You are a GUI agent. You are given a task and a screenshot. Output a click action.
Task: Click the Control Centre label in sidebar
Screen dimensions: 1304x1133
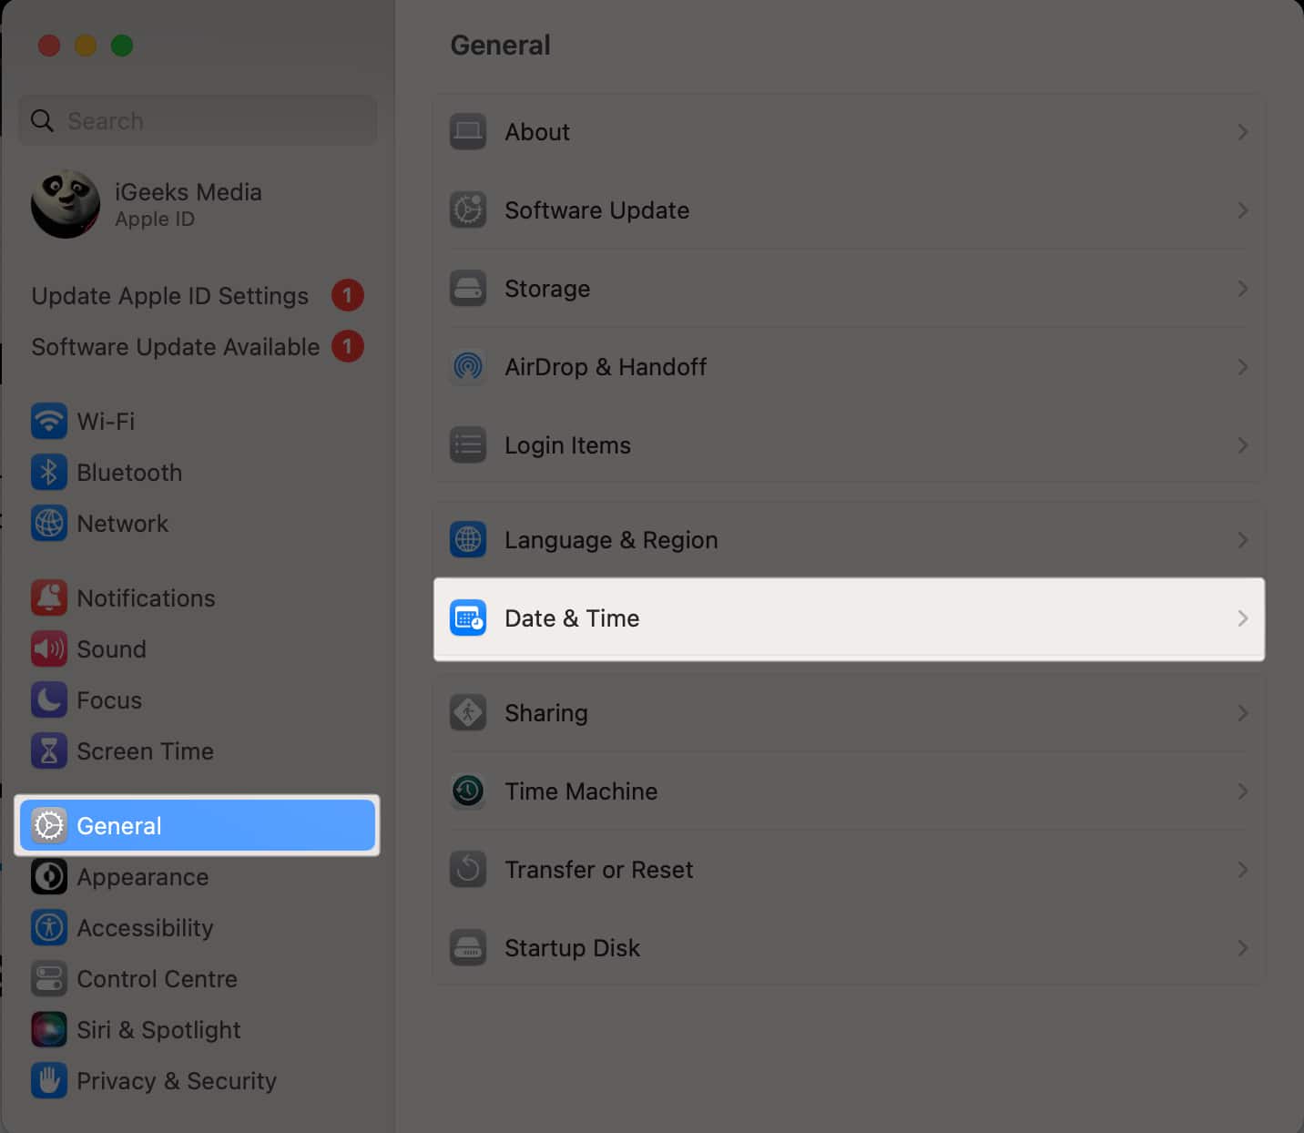(x=157, y=978)
